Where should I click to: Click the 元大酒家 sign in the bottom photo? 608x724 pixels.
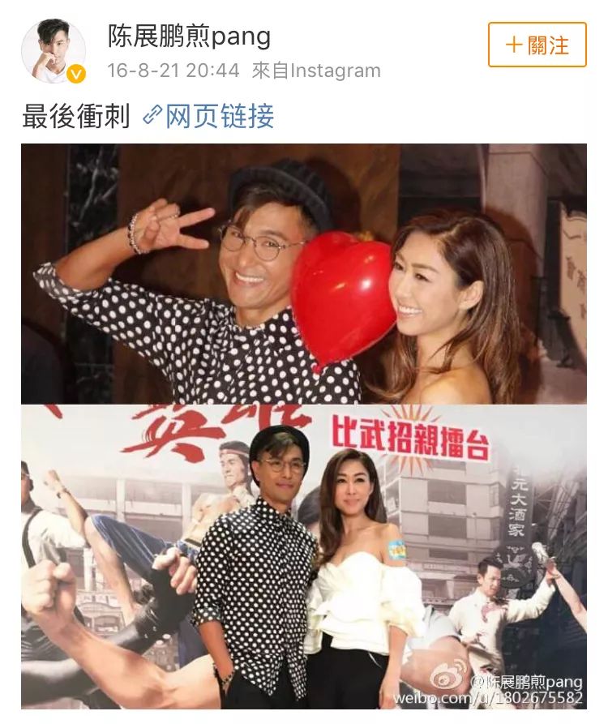(516, 506)
